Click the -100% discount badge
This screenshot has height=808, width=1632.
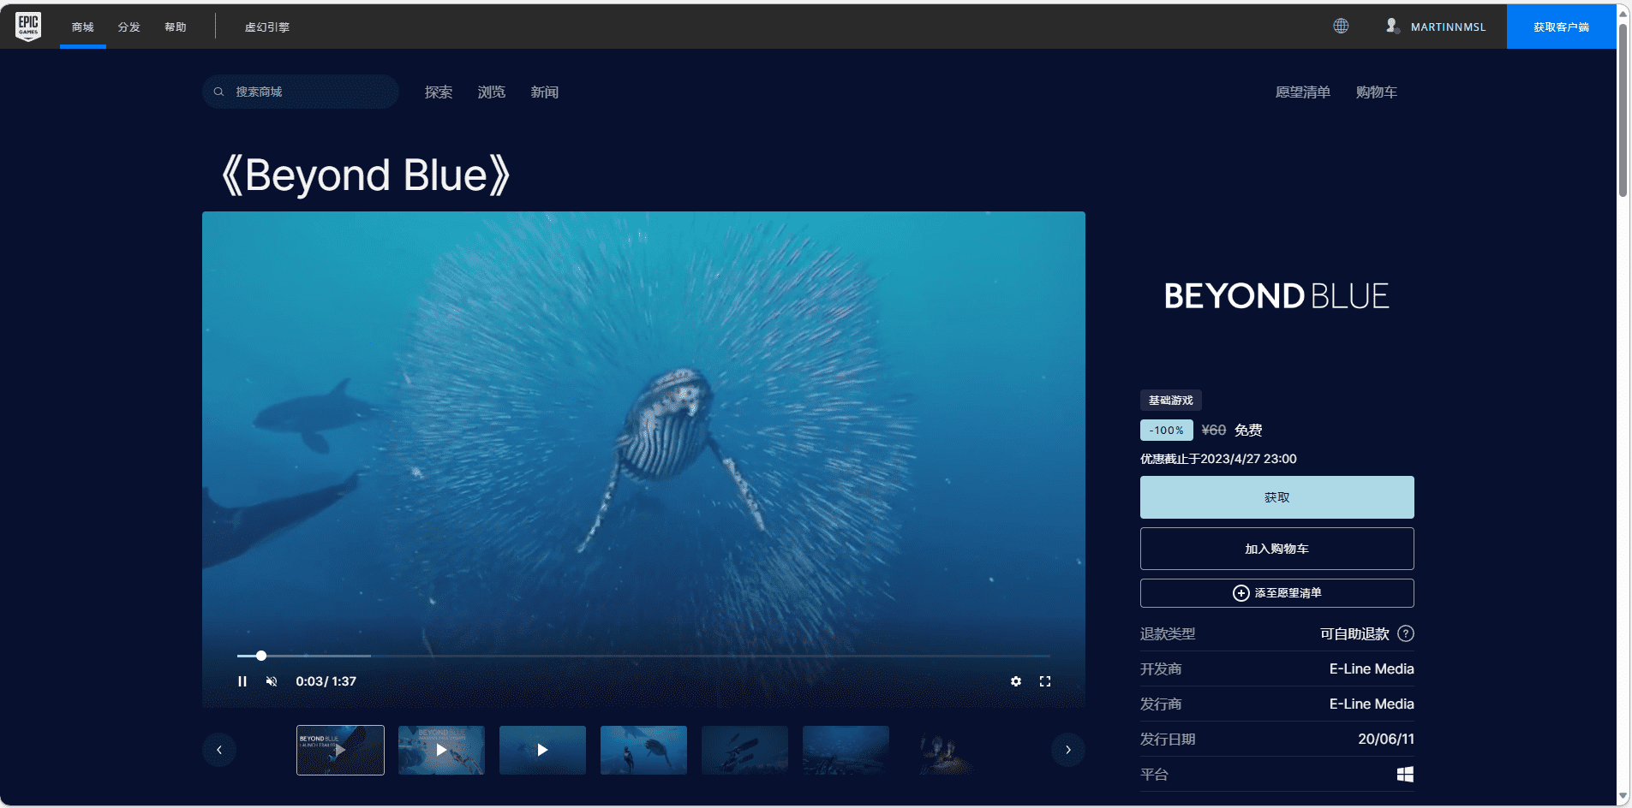1166,430
